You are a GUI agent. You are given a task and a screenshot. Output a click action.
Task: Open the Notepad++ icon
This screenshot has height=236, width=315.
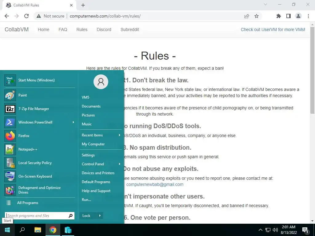pos(10,149)
